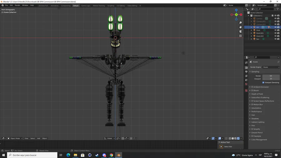
Task: Open the Texture properties tab (checker icon)
Action: tap(246, 91)
